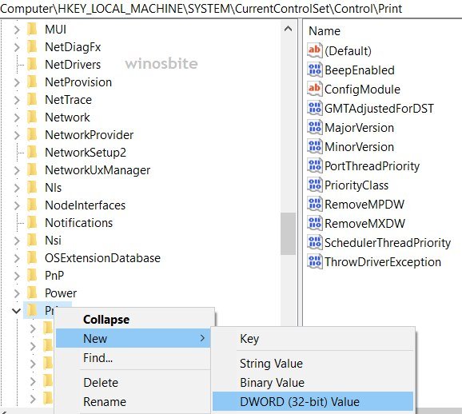Select the ConfigModule value name
This screenshot has width=462, height=414.
(362, 90)
